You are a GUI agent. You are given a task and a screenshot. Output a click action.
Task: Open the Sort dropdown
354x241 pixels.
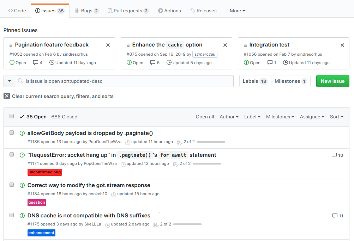[x=336, y=117]
